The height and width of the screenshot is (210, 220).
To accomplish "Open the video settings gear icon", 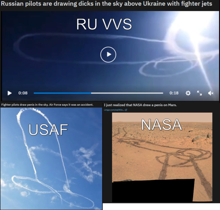I will [188, 93].
